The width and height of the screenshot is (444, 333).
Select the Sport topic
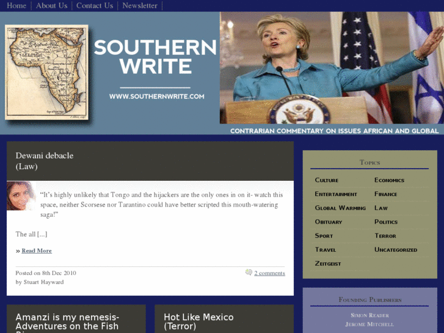pos(324,236)
